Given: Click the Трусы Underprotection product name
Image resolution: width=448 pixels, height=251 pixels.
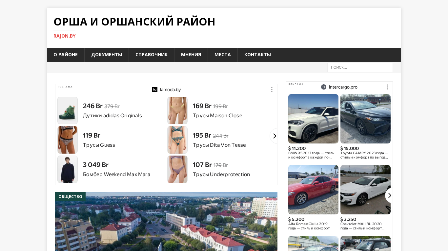Looking at the screenshot, I should tap(221, 175).
